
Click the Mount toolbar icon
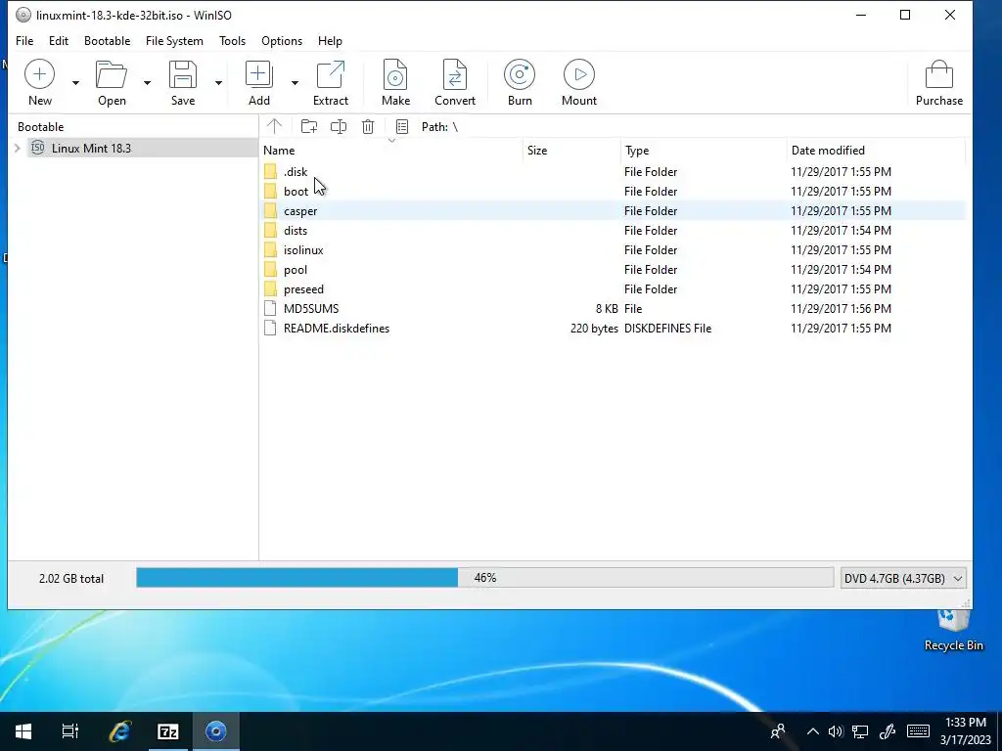579,74
